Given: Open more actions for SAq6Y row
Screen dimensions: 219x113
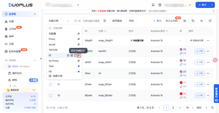Looking at the screenshot, I should (x=208, y=41).
